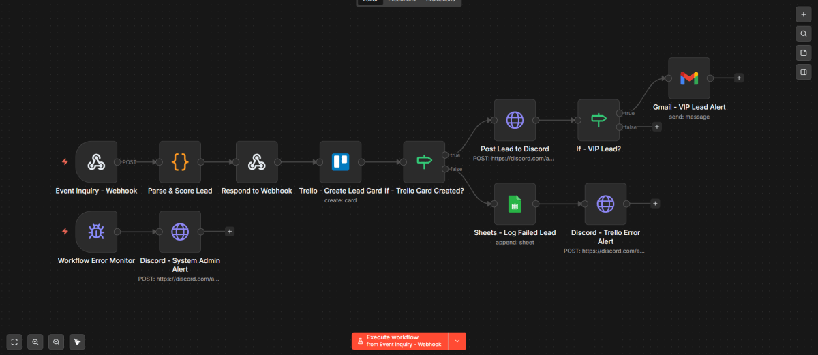Image resolution: width=818 pixels, height=355 pixels.
Task: Zoom out of the canvas
Action: pos(57,341)
